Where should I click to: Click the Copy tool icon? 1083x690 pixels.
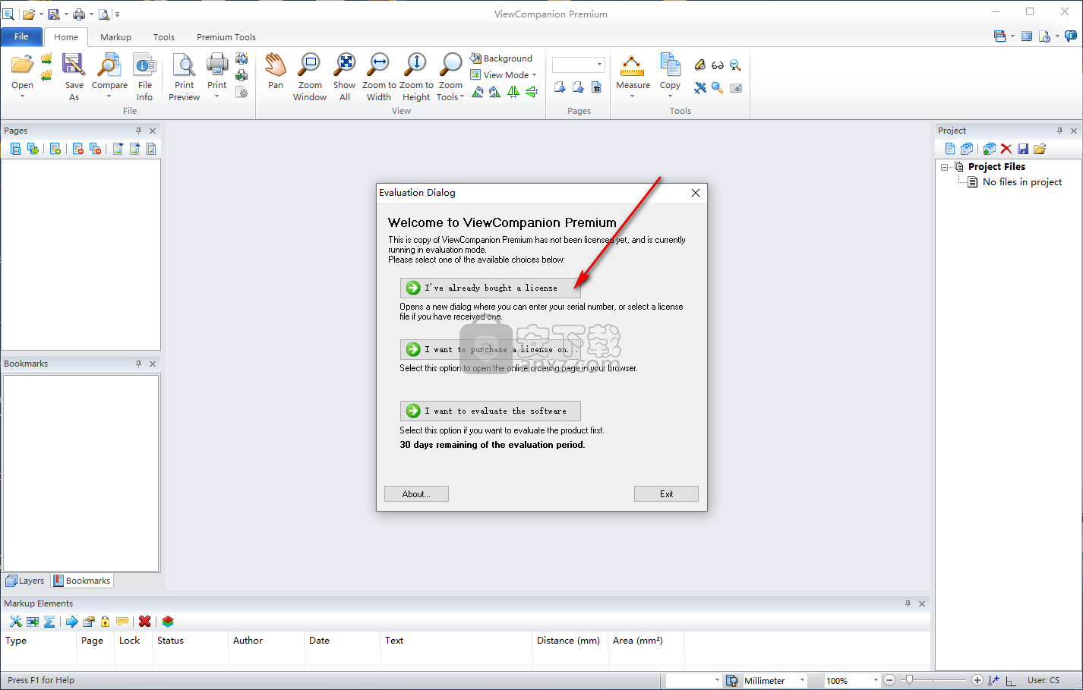tap(670, 65)
